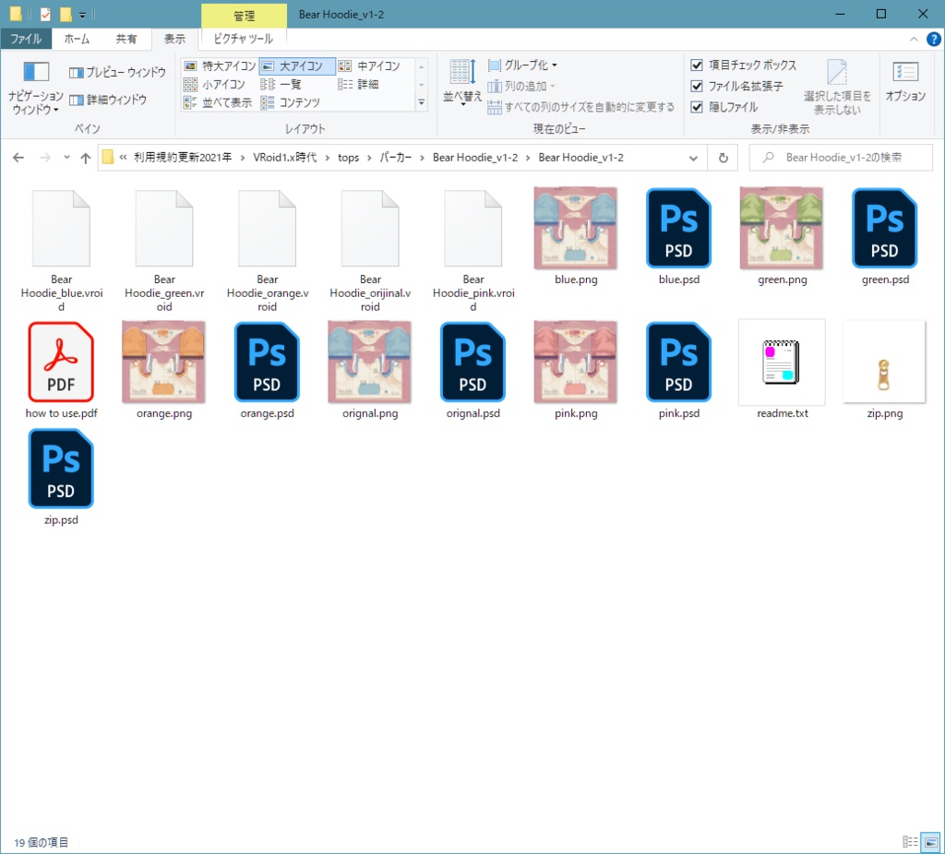Click the green.png thumbnail
945x854 pixels.
point(782,228)
